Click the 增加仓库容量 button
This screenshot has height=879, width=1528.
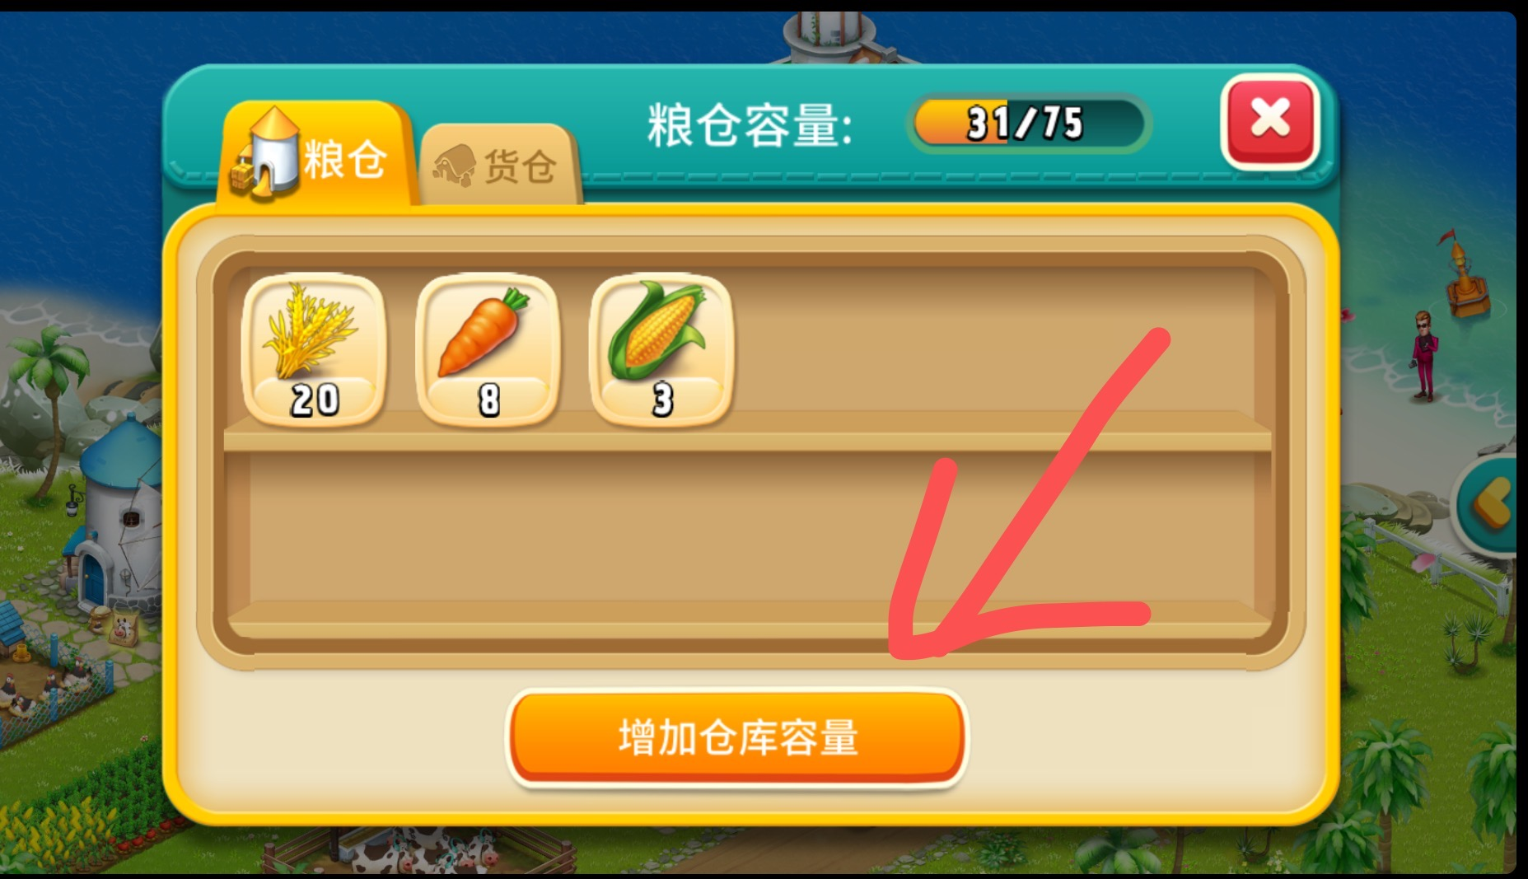click(737, 737)
